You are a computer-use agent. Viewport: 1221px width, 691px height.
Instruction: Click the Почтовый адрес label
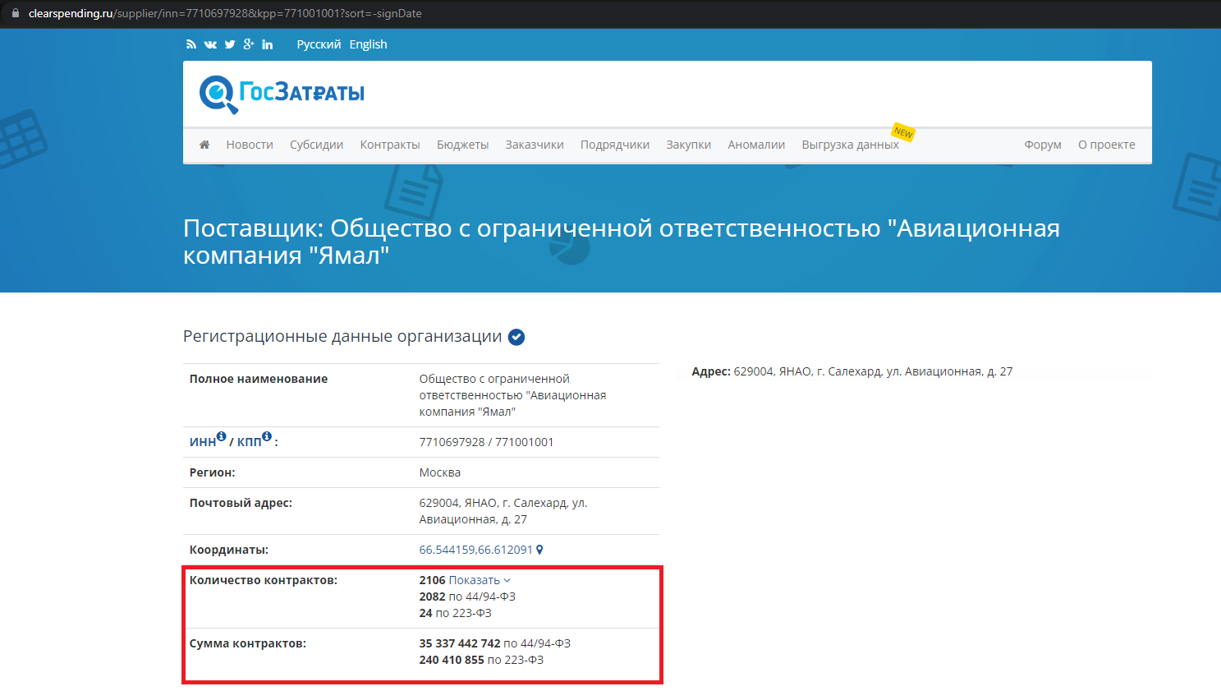241,503
